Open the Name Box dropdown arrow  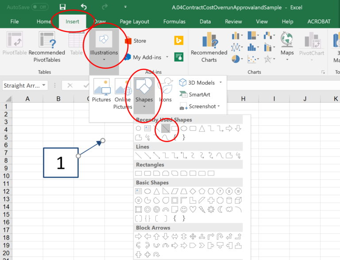44,85
